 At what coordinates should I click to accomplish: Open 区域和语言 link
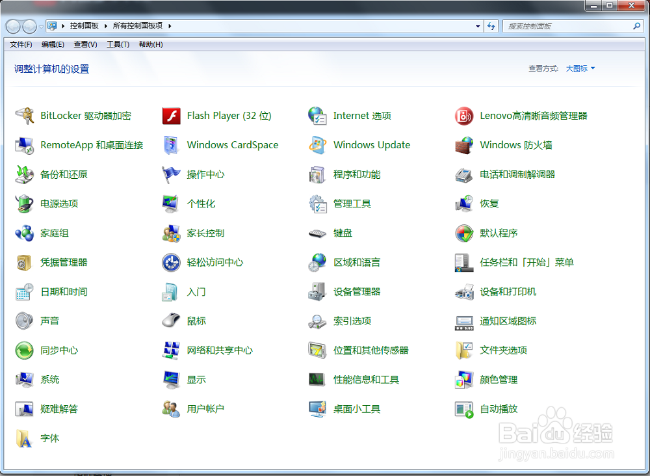(356, 263)
